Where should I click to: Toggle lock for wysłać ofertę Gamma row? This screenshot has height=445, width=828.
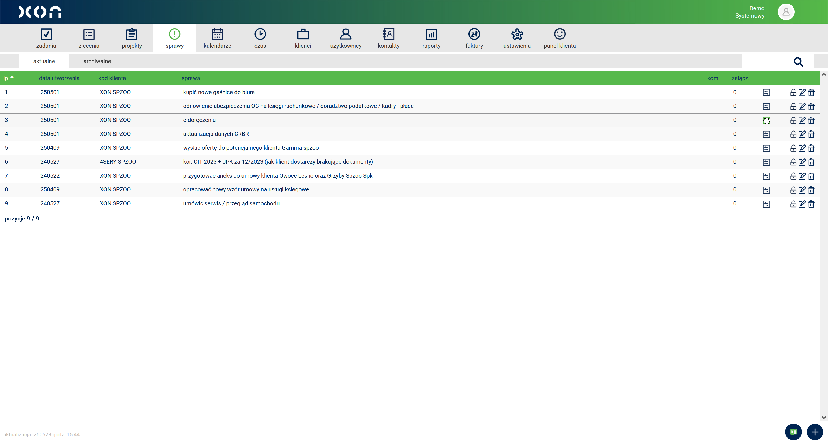pos(793,148)
